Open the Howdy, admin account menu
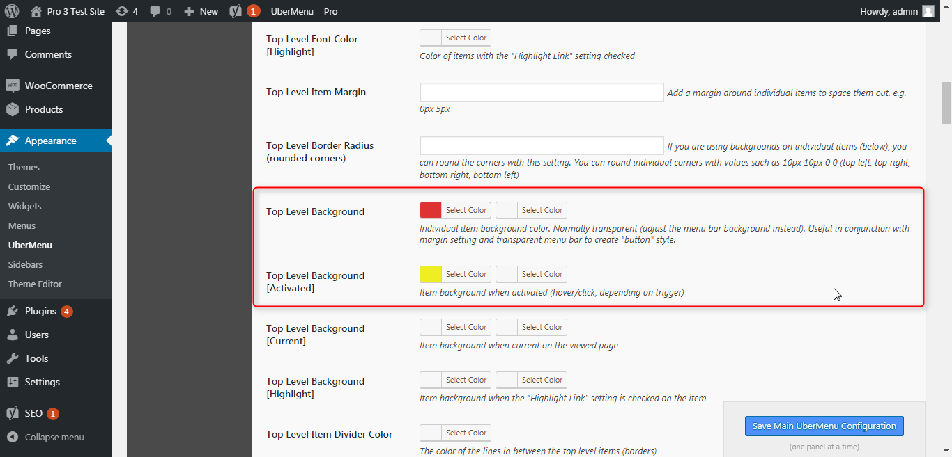 [x=898, y=11]
